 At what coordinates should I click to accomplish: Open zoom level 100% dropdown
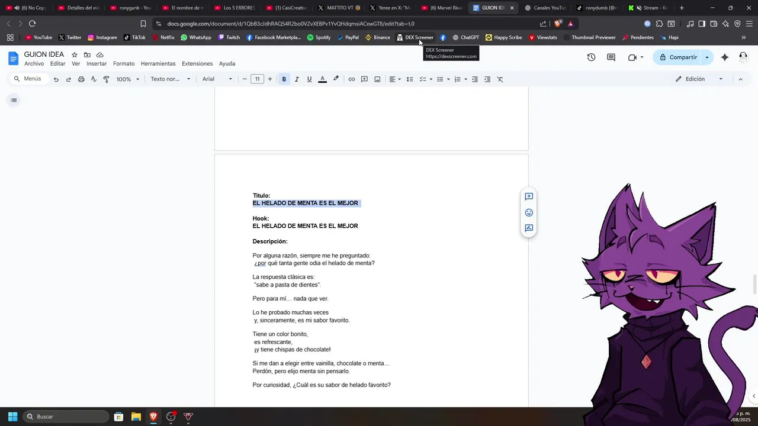click(128, 79)
